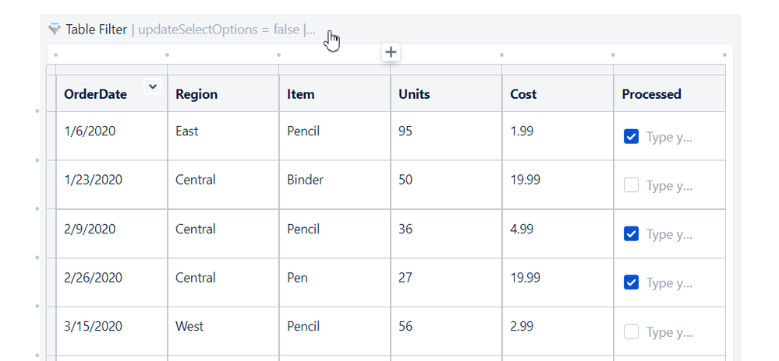Click the Table Filter funnel icon
Screen dimensions: 779x361
[x=54, y=30]
